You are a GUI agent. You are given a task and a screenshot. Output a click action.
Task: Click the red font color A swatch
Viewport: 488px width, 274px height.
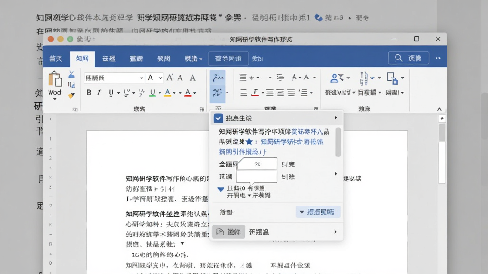click(x=188, y=93)
